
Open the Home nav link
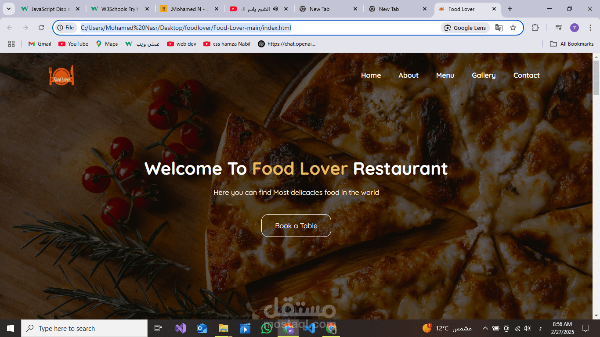[x=371, y=75]
